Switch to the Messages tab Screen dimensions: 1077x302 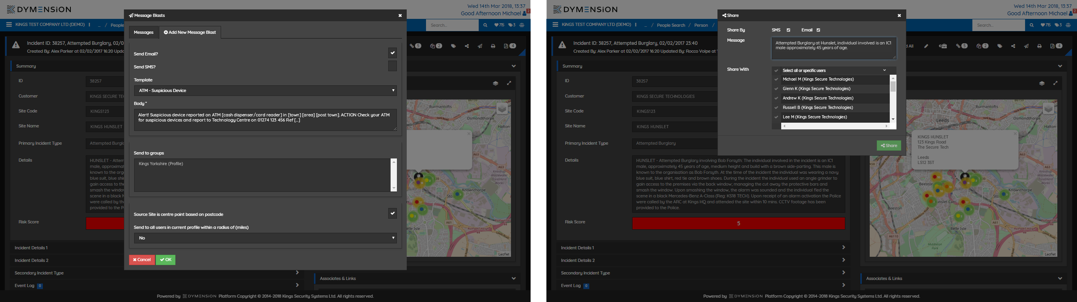pyautogui.click(x=144, y=32)
